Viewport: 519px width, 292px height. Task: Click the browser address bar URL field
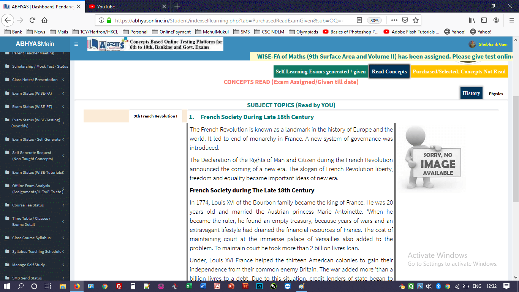click(228, 21)
